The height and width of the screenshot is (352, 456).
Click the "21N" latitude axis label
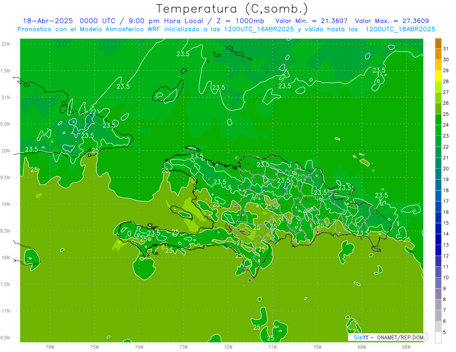coord(6,97)
